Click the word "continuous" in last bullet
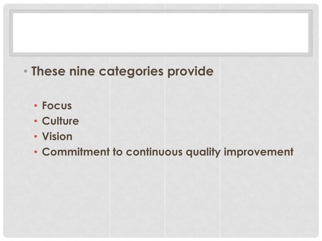 154,152
